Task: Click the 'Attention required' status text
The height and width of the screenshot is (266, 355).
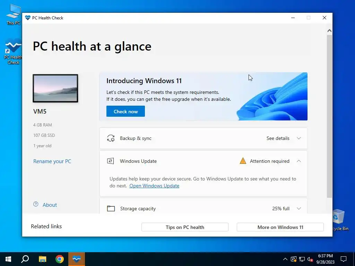Action: (x=269, y=161)
